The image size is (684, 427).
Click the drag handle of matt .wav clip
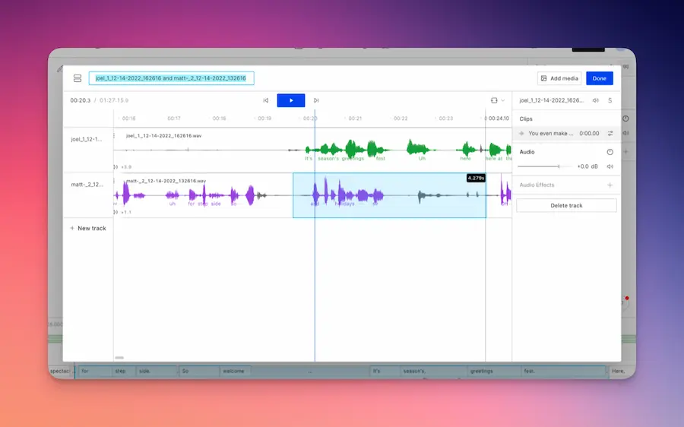[x=114, y=181]
